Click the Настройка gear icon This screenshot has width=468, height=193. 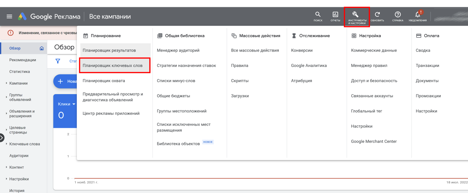(354, 36)
